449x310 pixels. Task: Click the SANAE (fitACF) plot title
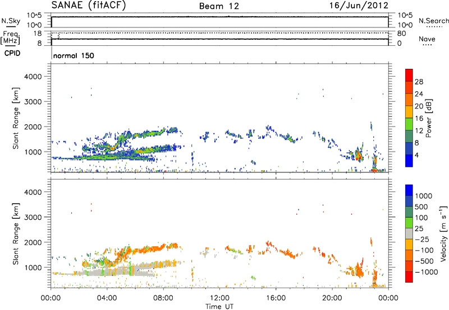(x=89, y=6)
